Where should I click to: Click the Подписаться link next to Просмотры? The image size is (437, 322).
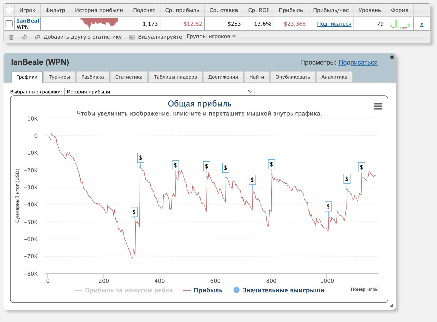358,62
